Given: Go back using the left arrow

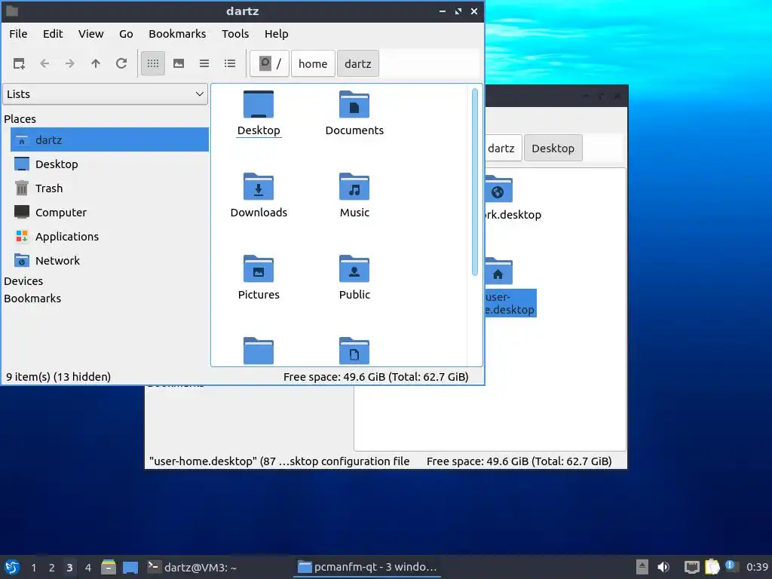Looking at the screenshot, I should tap(44, 63).
